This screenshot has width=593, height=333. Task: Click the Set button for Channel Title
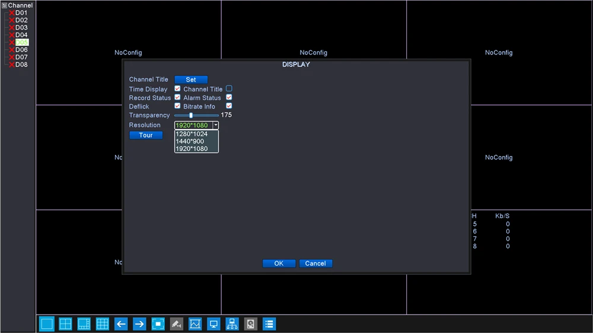tap(191, 80)
